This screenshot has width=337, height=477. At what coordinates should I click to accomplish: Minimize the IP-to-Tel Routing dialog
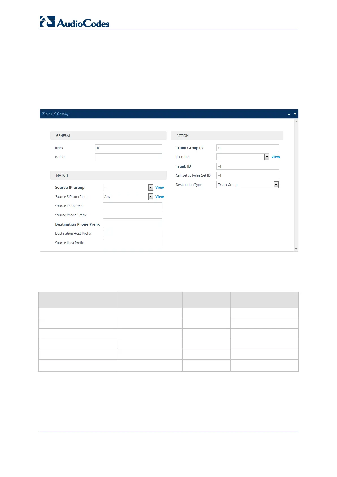[289, 114]
